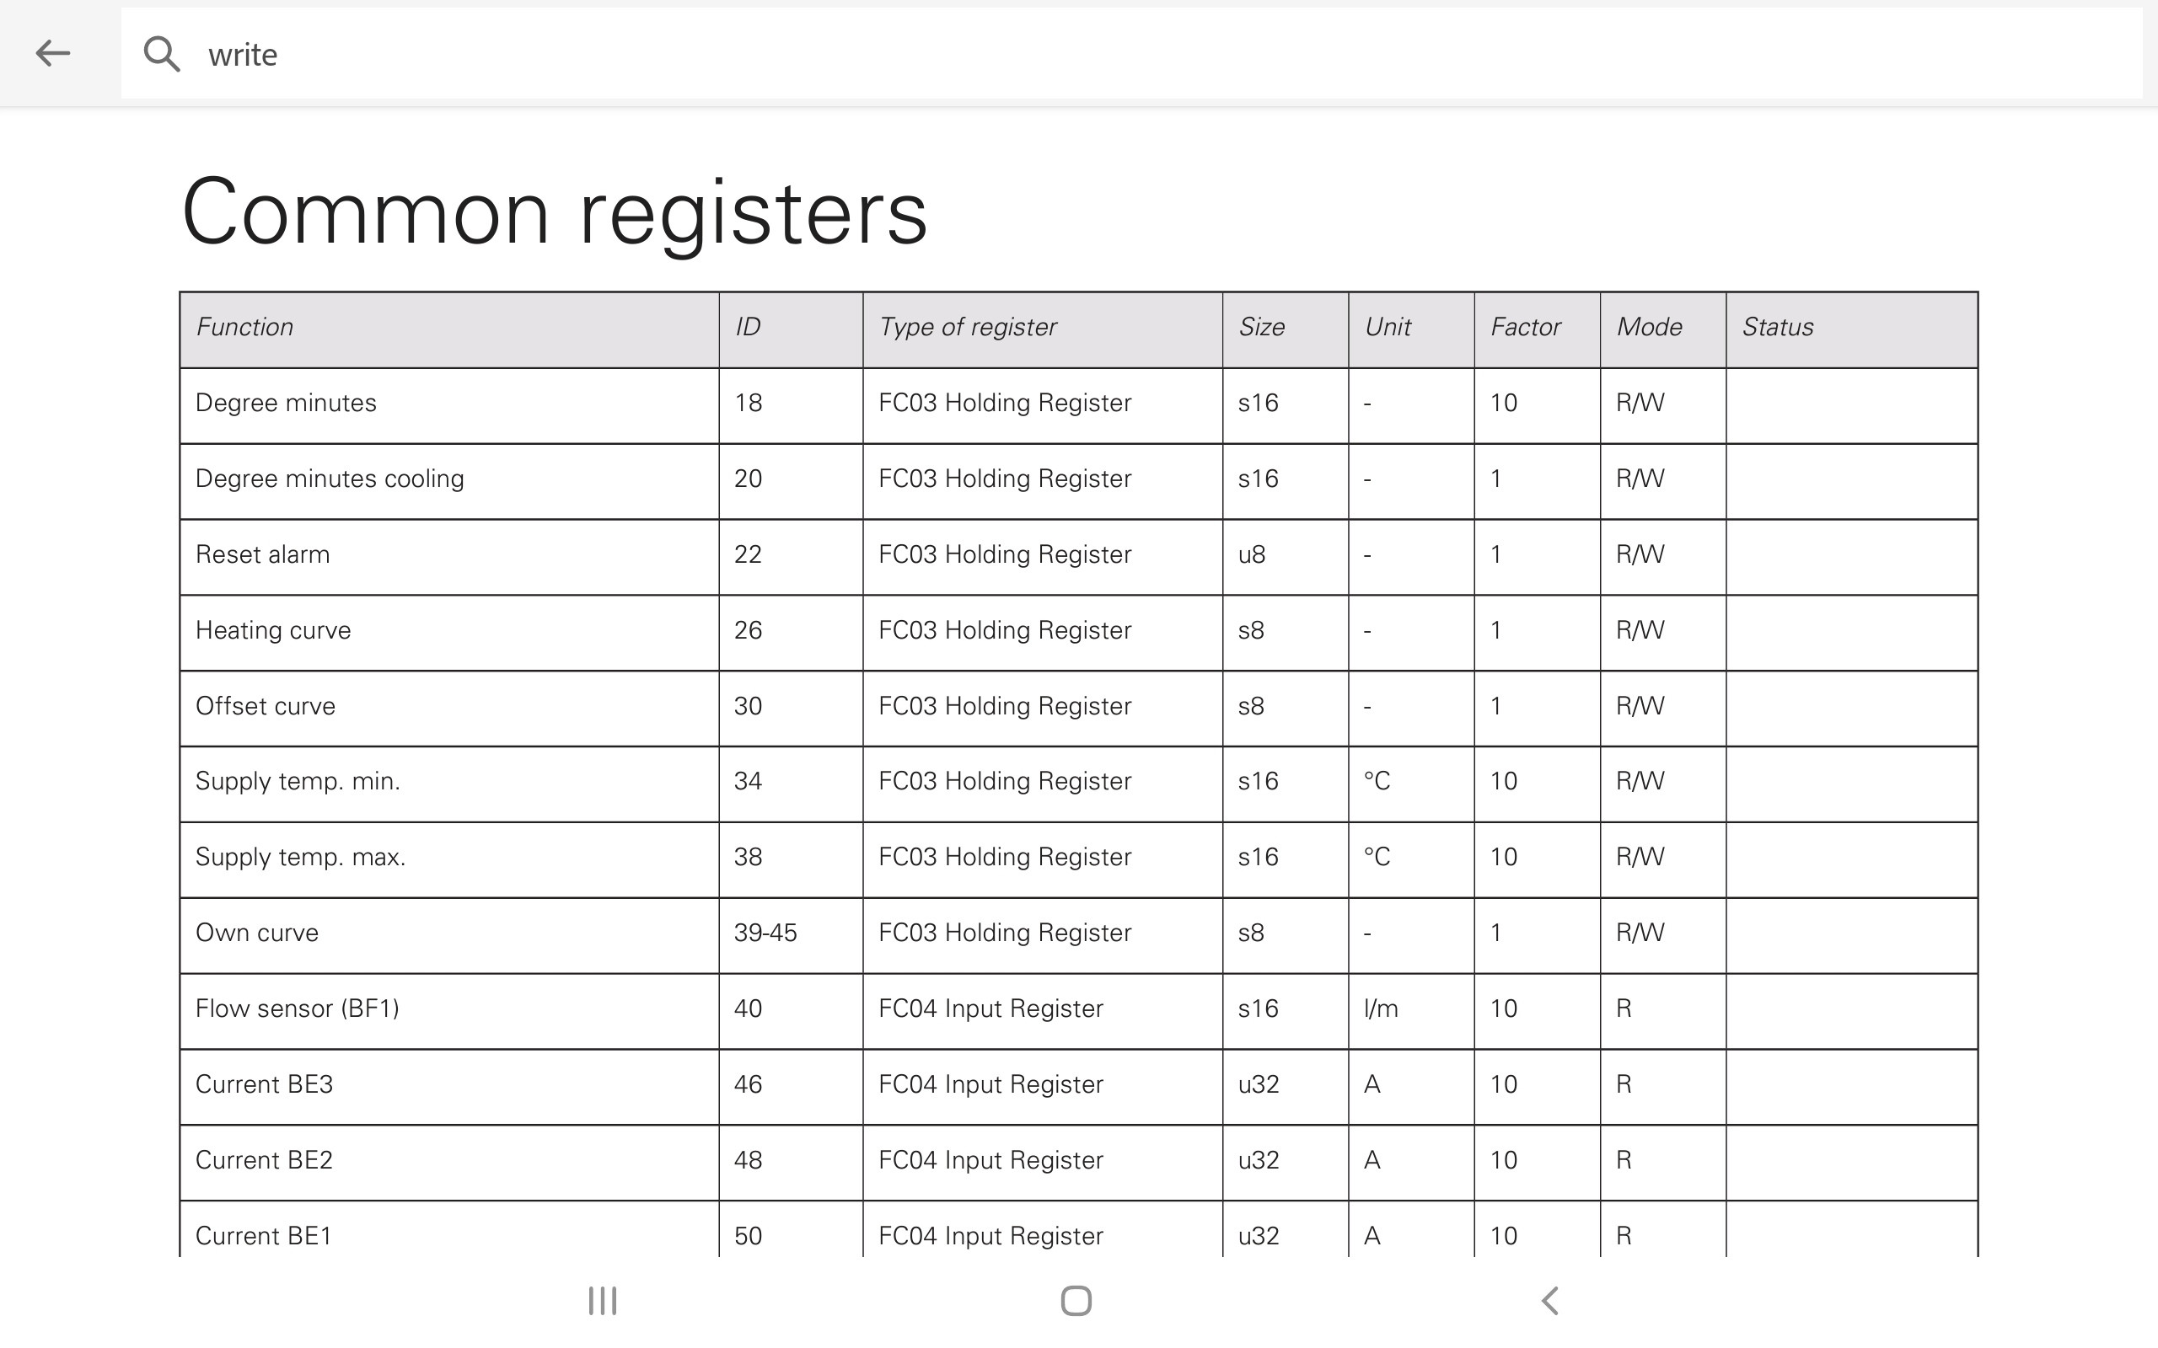Tap the back arrow beside the search bar

point(52,53)
